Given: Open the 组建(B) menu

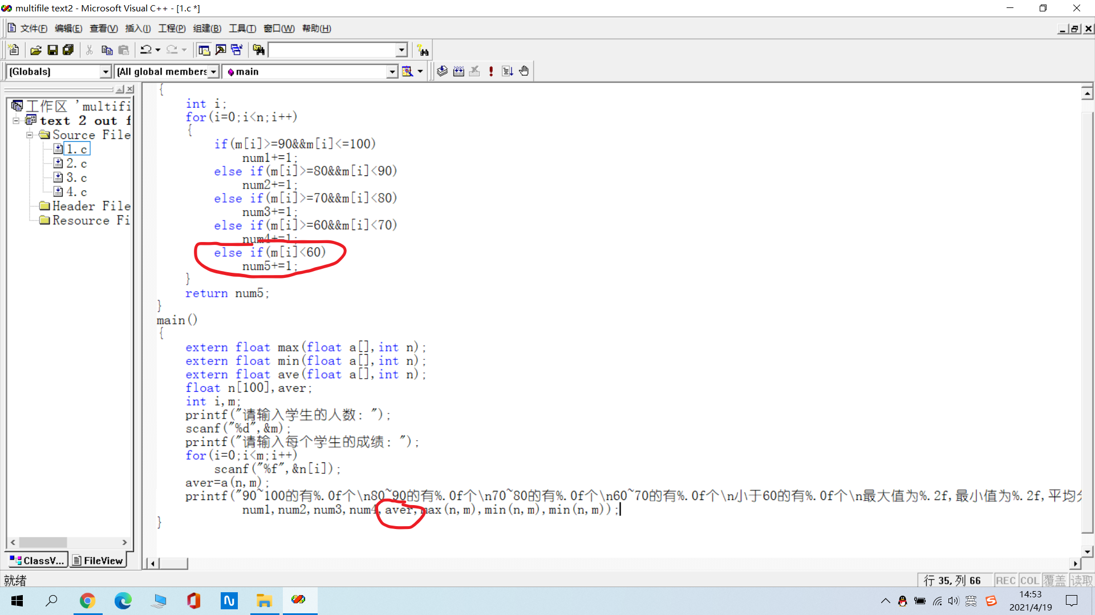Looking at the screenshot, I should (x=207, y=28).
